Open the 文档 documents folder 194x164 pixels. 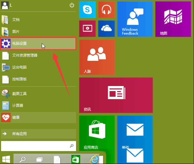point(38,19)
